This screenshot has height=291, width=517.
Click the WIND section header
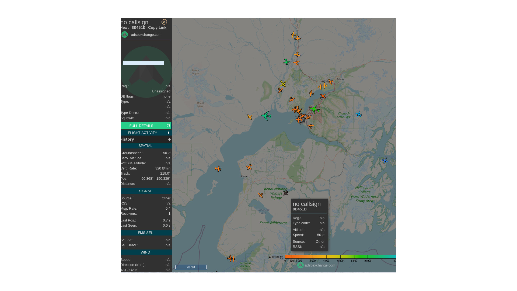[146, 252]
